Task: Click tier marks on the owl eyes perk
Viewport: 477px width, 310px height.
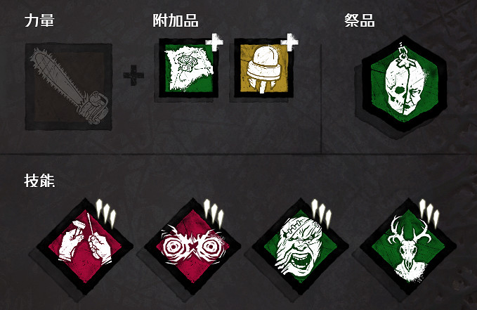Action: (214, 213)
